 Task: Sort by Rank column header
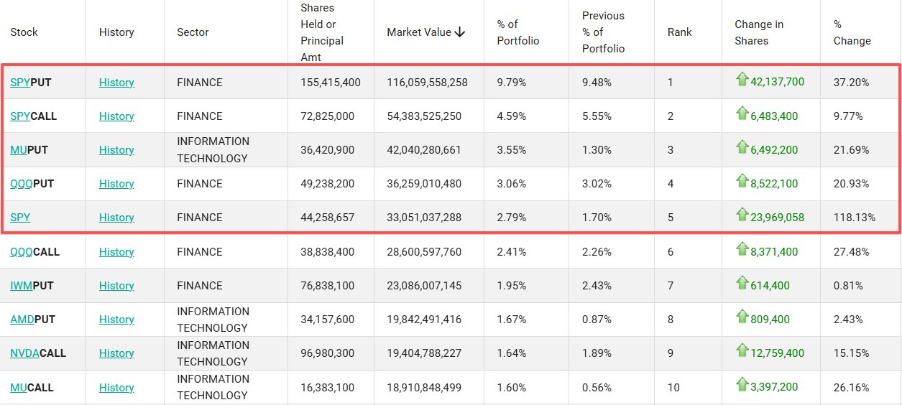[x=680, y=32]
